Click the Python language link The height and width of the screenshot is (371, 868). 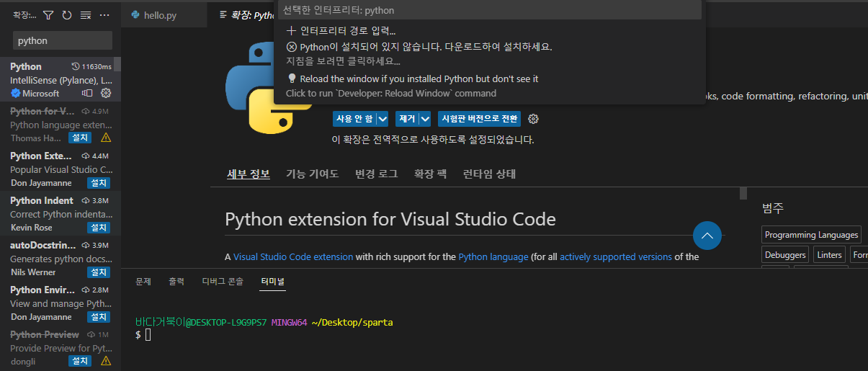point(493,256)
